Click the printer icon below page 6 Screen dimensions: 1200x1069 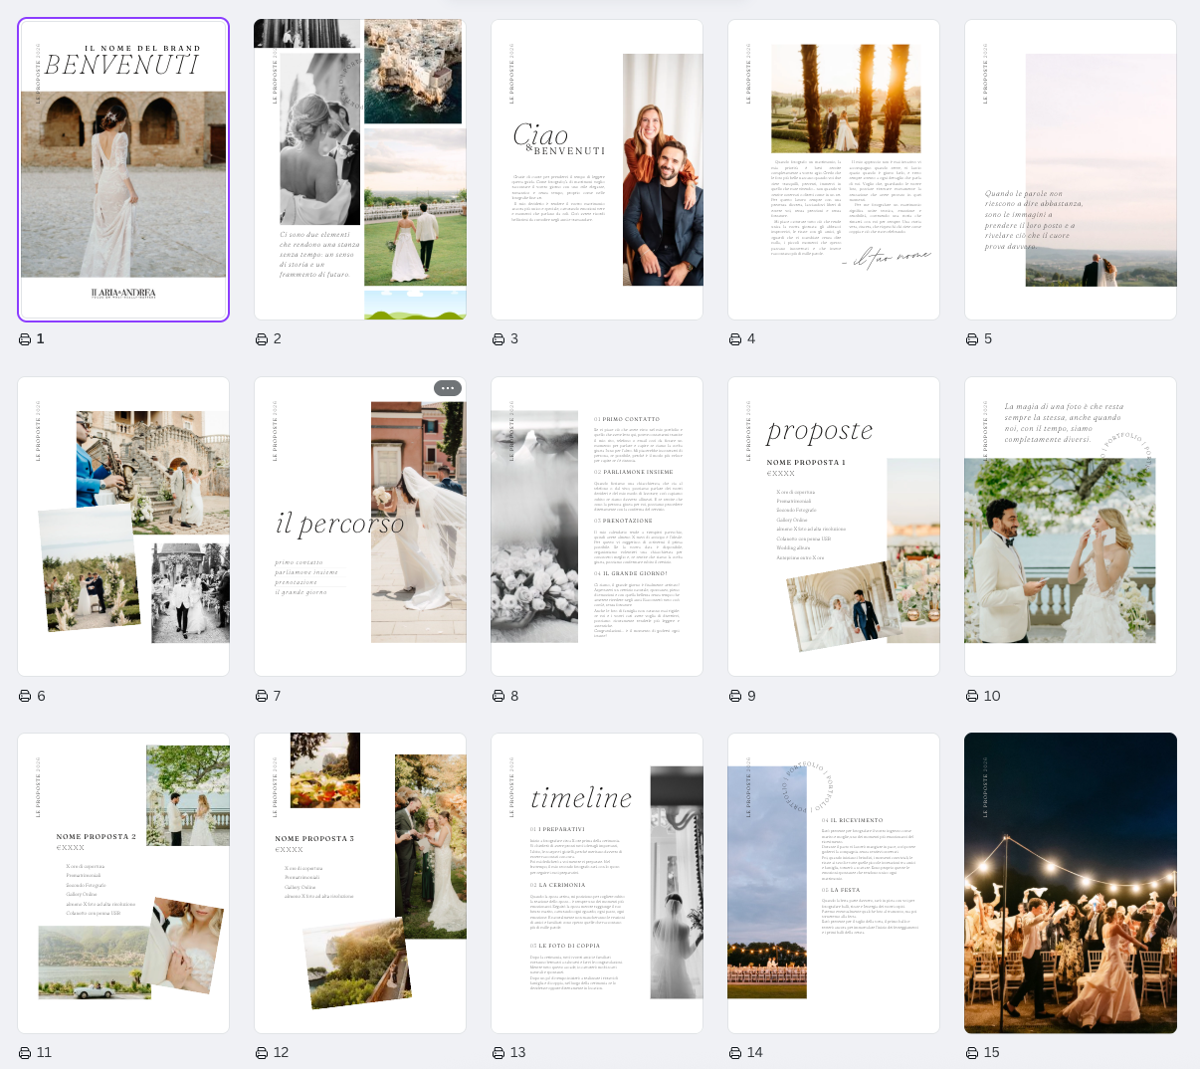coord(25,697)
